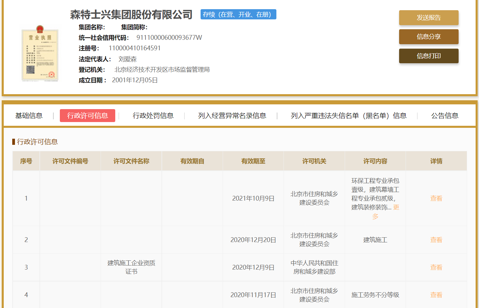Click the 信息分享 button

(429, 37)
